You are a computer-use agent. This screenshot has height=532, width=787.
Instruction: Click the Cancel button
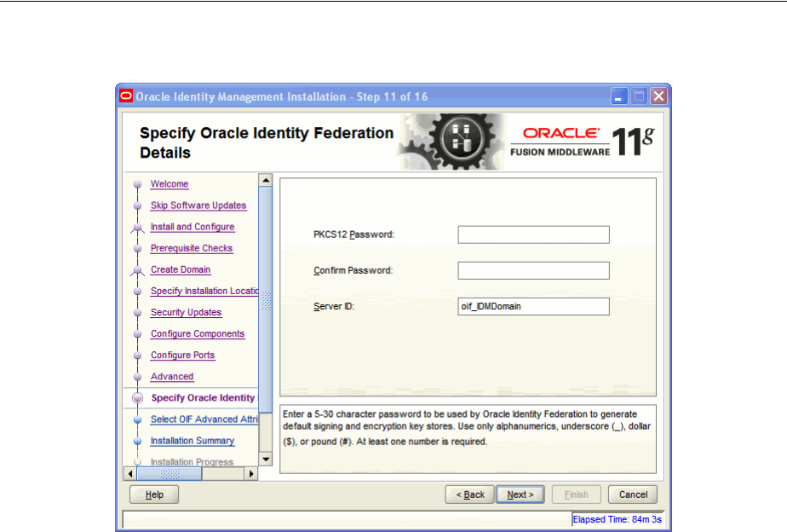pyautogui.click(x=633, y=494)
